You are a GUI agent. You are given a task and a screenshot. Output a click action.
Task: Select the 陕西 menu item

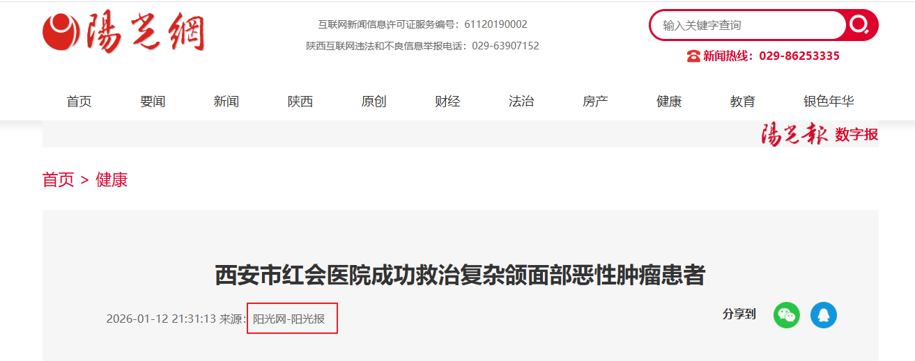tap(300, 102)
